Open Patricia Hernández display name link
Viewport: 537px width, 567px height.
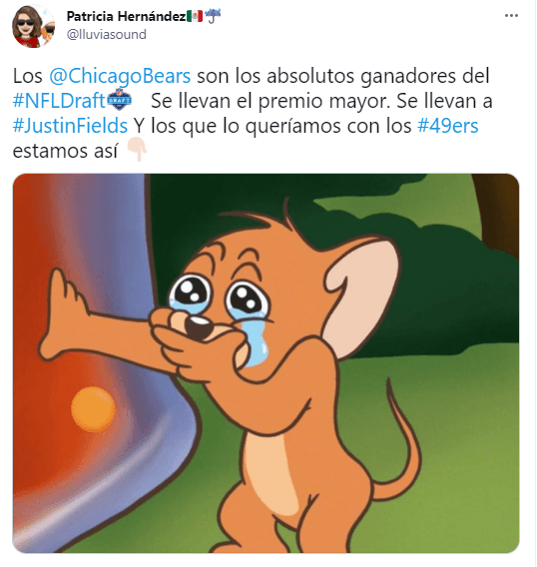coord(126,16)
